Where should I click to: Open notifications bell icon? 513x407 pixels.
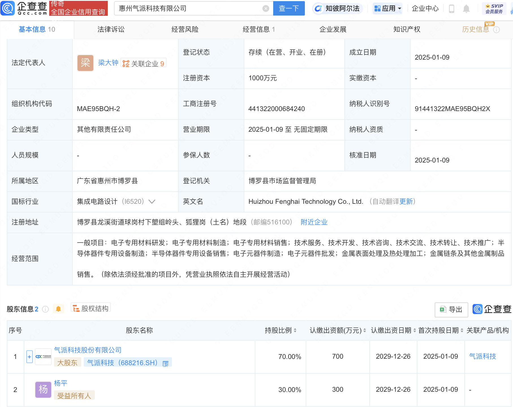coord(466,9)
